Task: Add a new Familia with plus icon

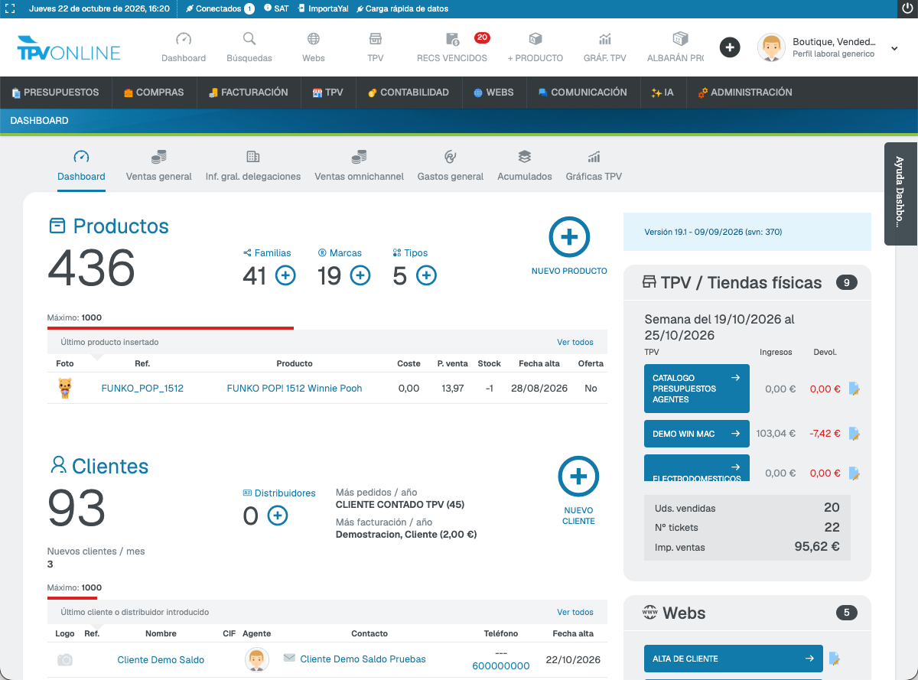Action: pos(285,275)
